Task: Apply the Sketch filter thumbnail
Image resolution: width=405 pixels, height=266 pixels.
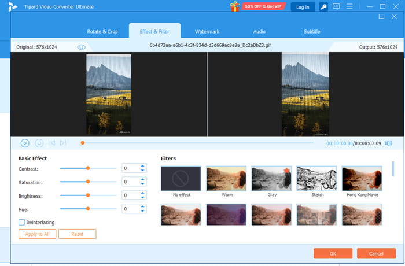Action: tap(316, 179)
